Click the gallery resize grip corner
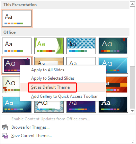This screenshot has height=144, width=136. 133,142
